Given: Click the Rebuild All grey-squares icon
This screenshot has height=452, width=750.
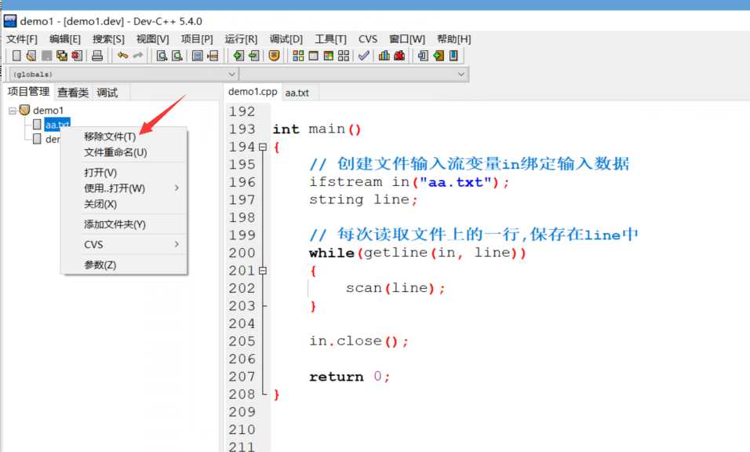Looking at the screenshot, I should click(x=344, y=56).
